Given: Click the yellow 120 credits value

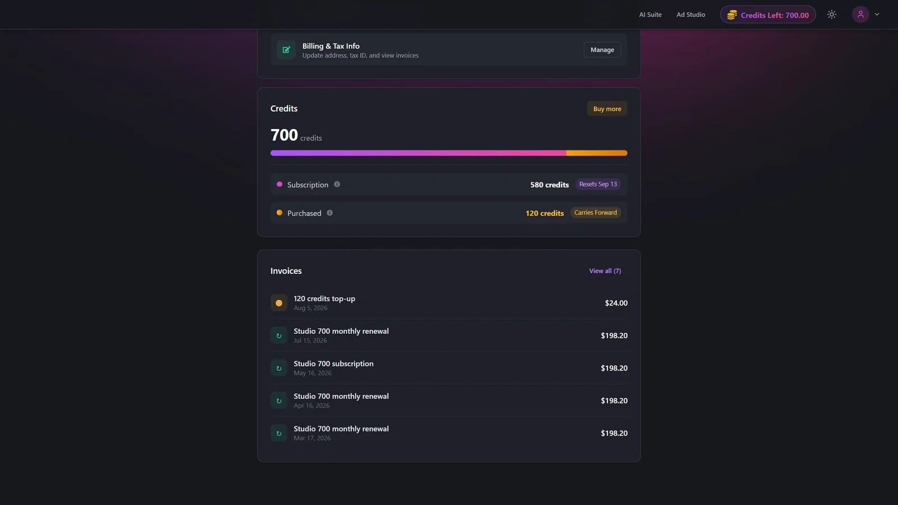Looking at the screenshot, I should (x=544, y=213).
